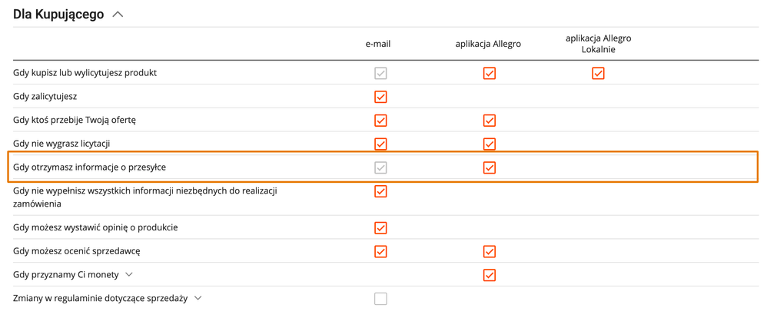The height and width of the screenshot is (318, 767).
Task: Toggle aplikacja Allegro for Gdy kupisz lub wylicytujesz
Action: [x=489, y=74]
